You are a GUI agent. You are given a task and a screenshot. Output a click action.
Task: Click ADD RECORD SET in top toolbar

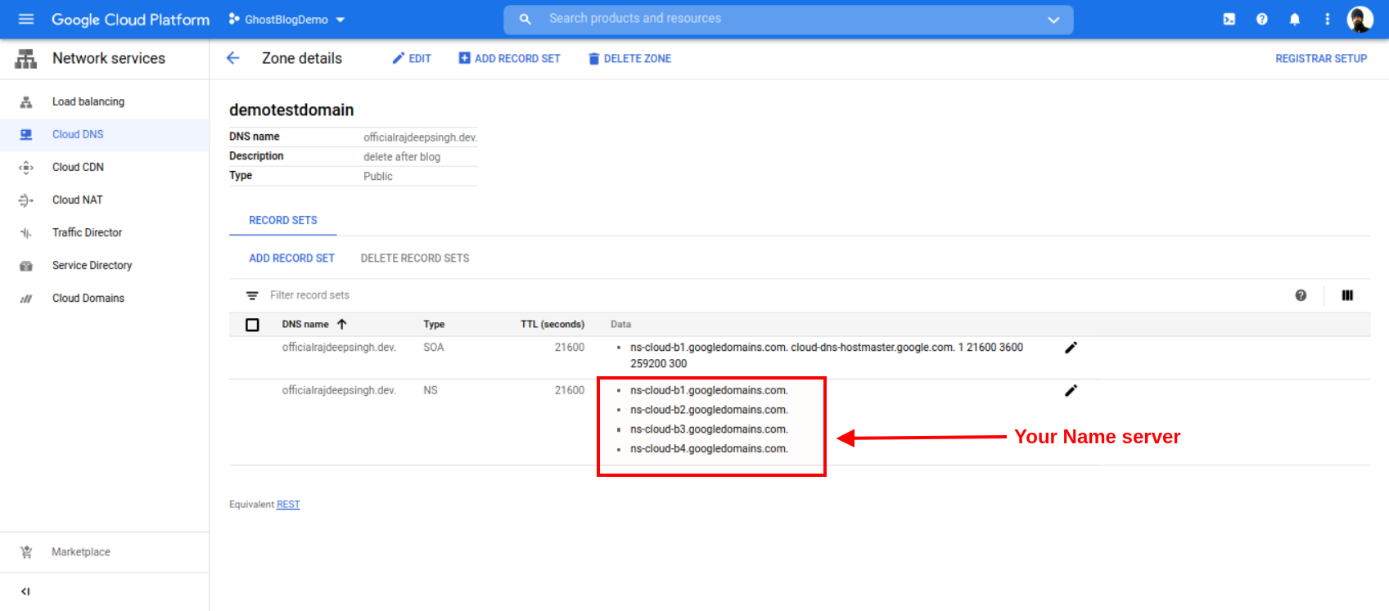[510, 58]
